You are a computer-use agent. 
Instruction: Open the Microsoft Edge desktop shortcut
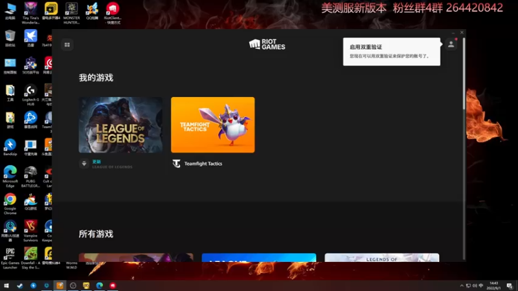point(10,177)
